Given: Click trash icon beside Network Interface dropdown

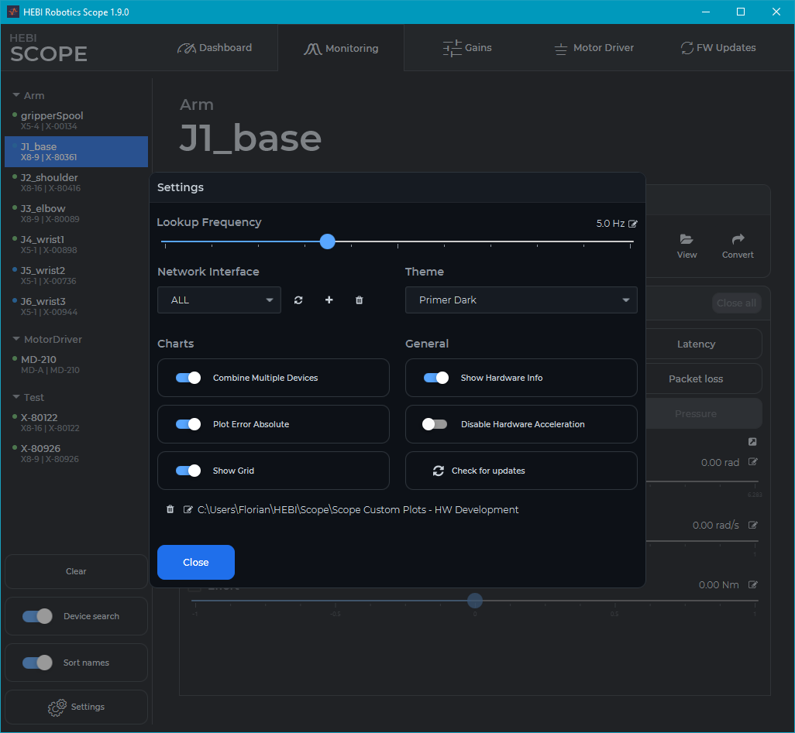Looking at the screenshot, I should coord(359,300).
